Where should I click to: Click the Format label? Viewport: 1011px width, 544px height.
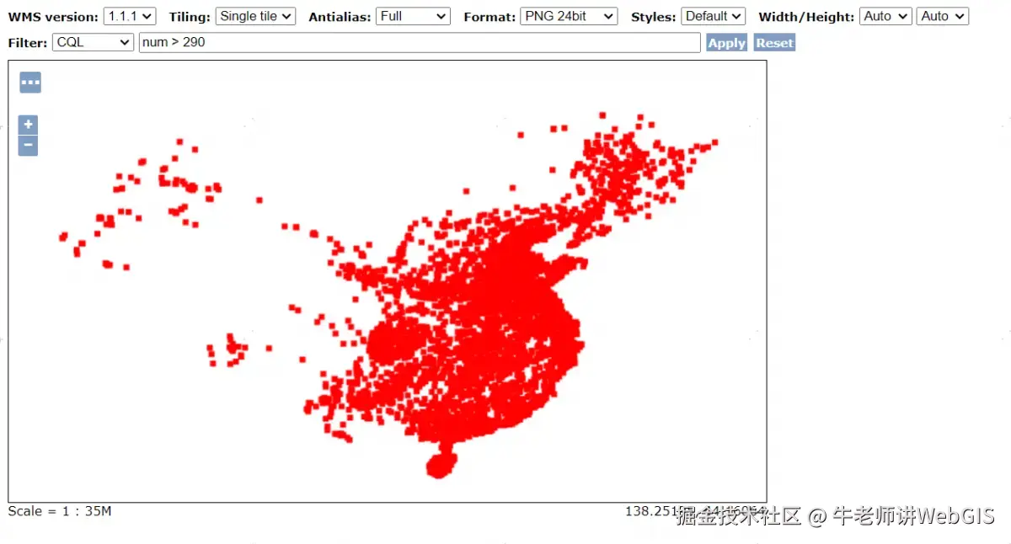tap(489, 17)
